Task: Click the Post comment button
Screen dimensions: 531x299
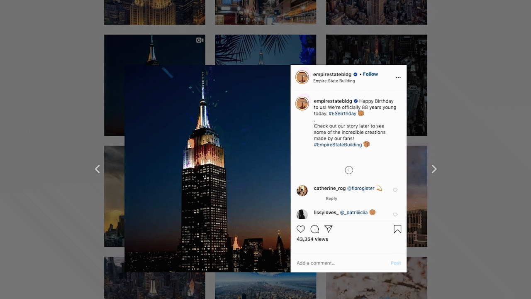Action: click(396, 263)
